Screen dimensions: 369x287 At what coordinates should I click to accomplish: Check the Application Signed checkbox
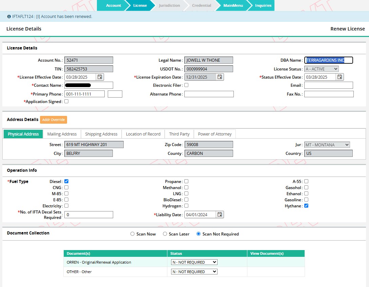pyautogui.click(x=66, y=101)
